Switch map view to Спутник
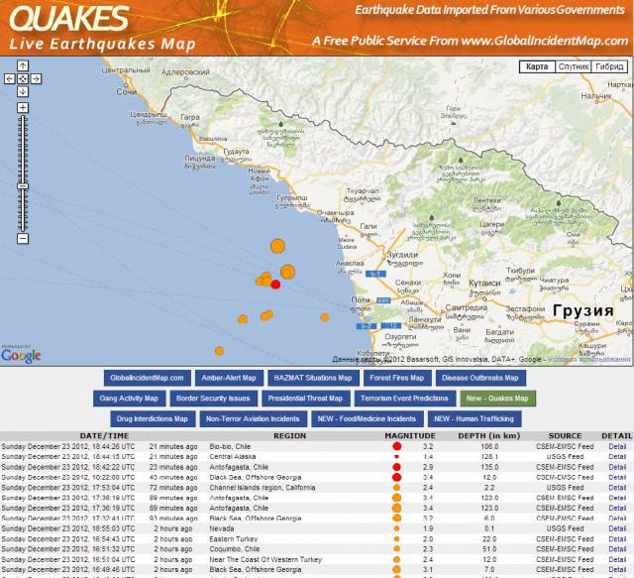634x578 pixels. 573,66
